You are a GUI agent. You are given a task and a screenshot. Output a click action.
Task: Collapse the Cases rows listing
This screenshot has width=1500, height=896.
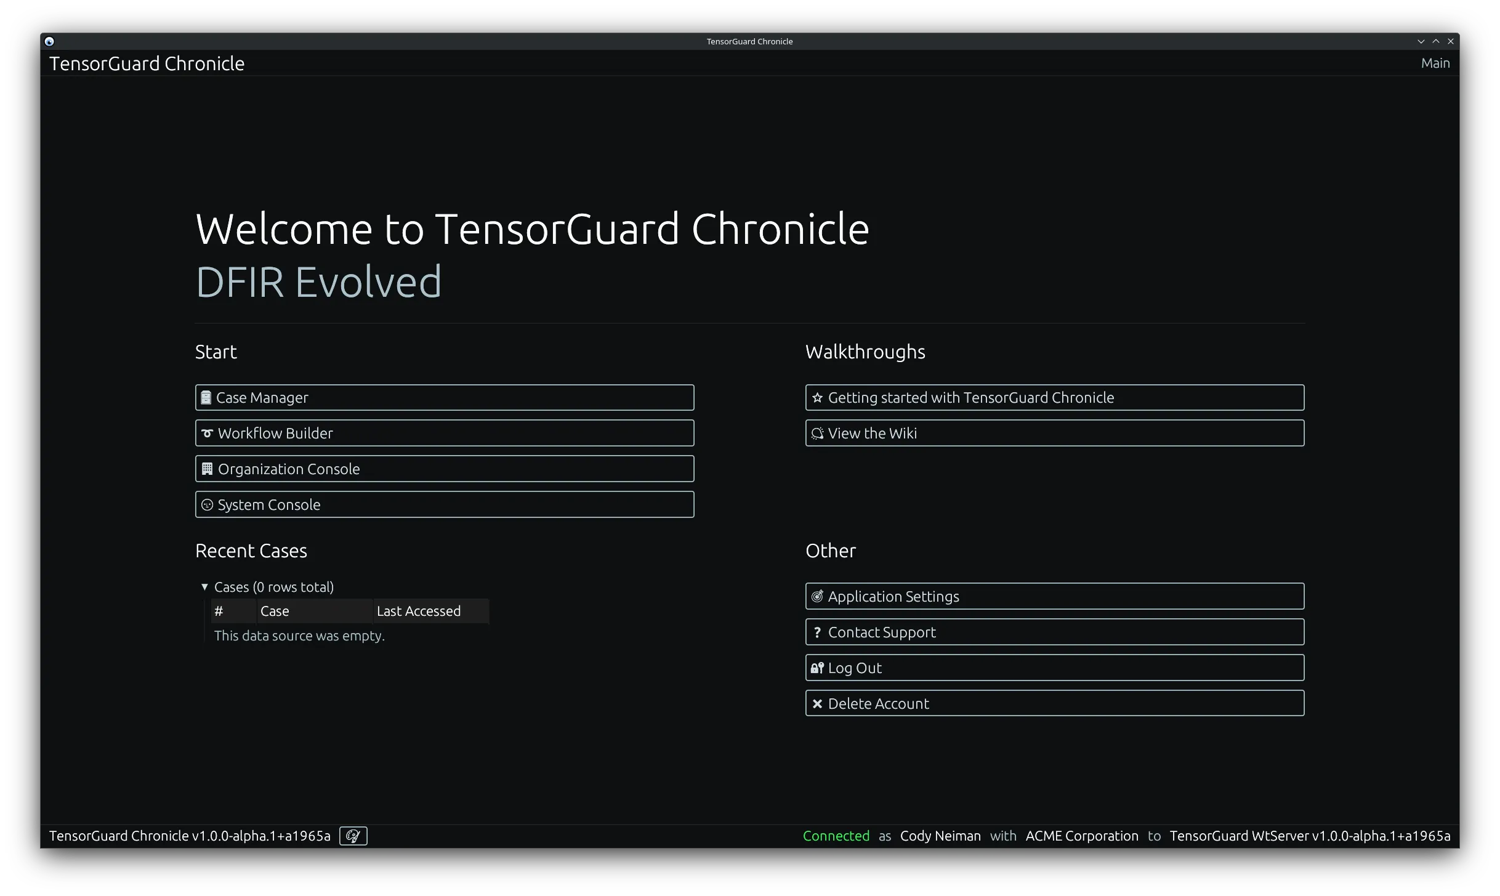pos(204,587)
